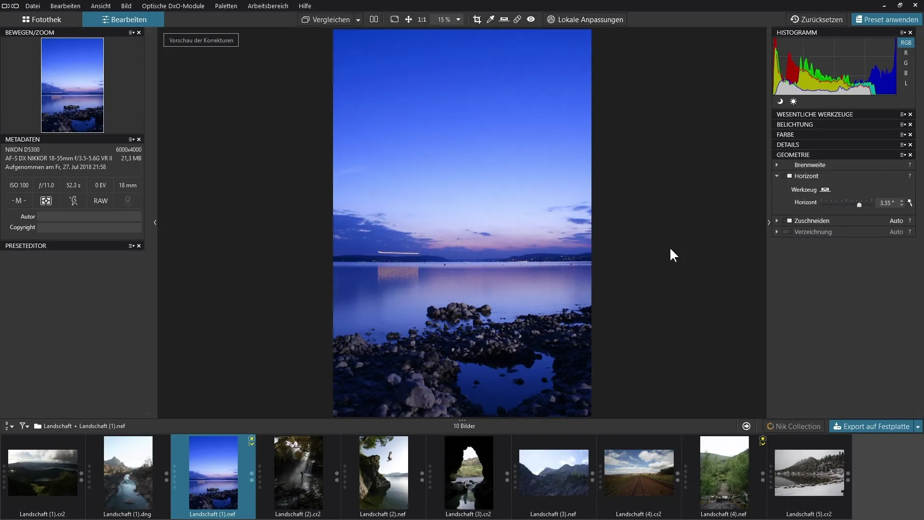This screenshot has width=924, height=520.
Task: Select the crop tool in toolbar
Action: point(477,19)
